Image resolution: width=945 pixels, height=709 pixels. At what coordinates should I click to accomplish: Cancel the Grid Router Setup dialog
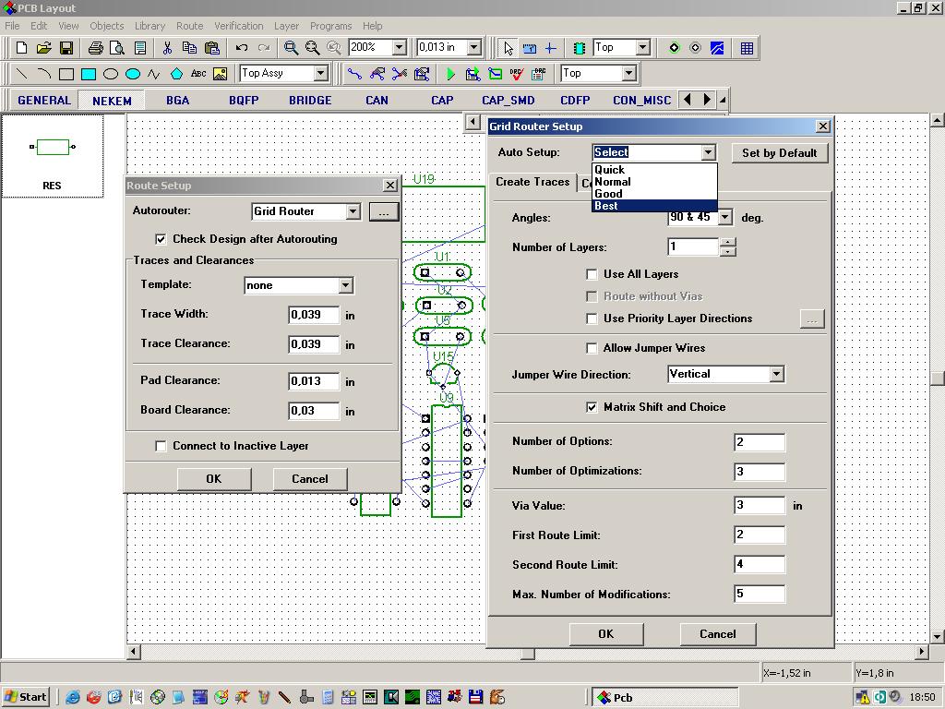pos(717,634)
